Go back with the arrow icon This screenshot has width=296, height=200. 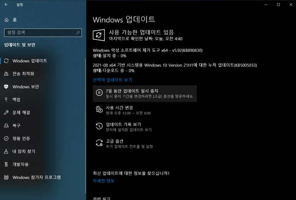coord(6,5)
